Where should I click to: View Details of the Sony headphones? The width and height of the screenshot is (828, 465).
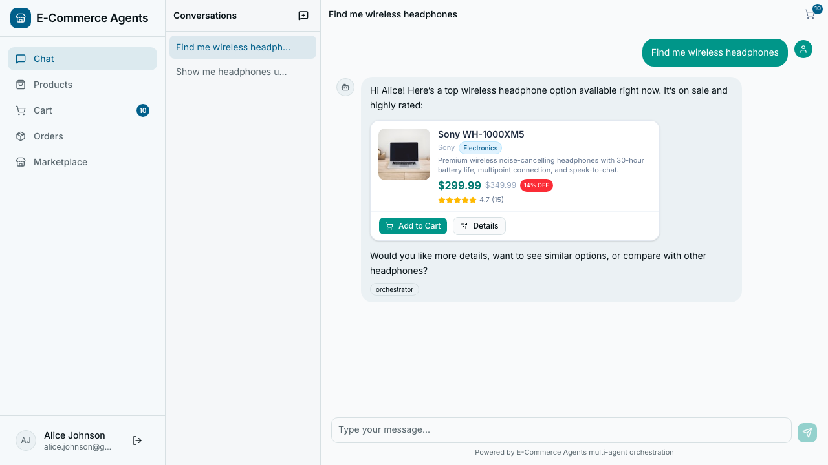479,226
